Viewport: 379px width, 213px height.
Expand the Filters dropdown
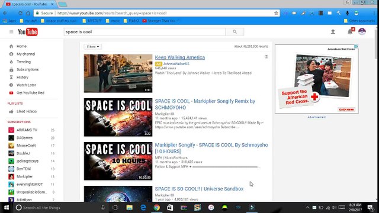(x=93, y=47)
